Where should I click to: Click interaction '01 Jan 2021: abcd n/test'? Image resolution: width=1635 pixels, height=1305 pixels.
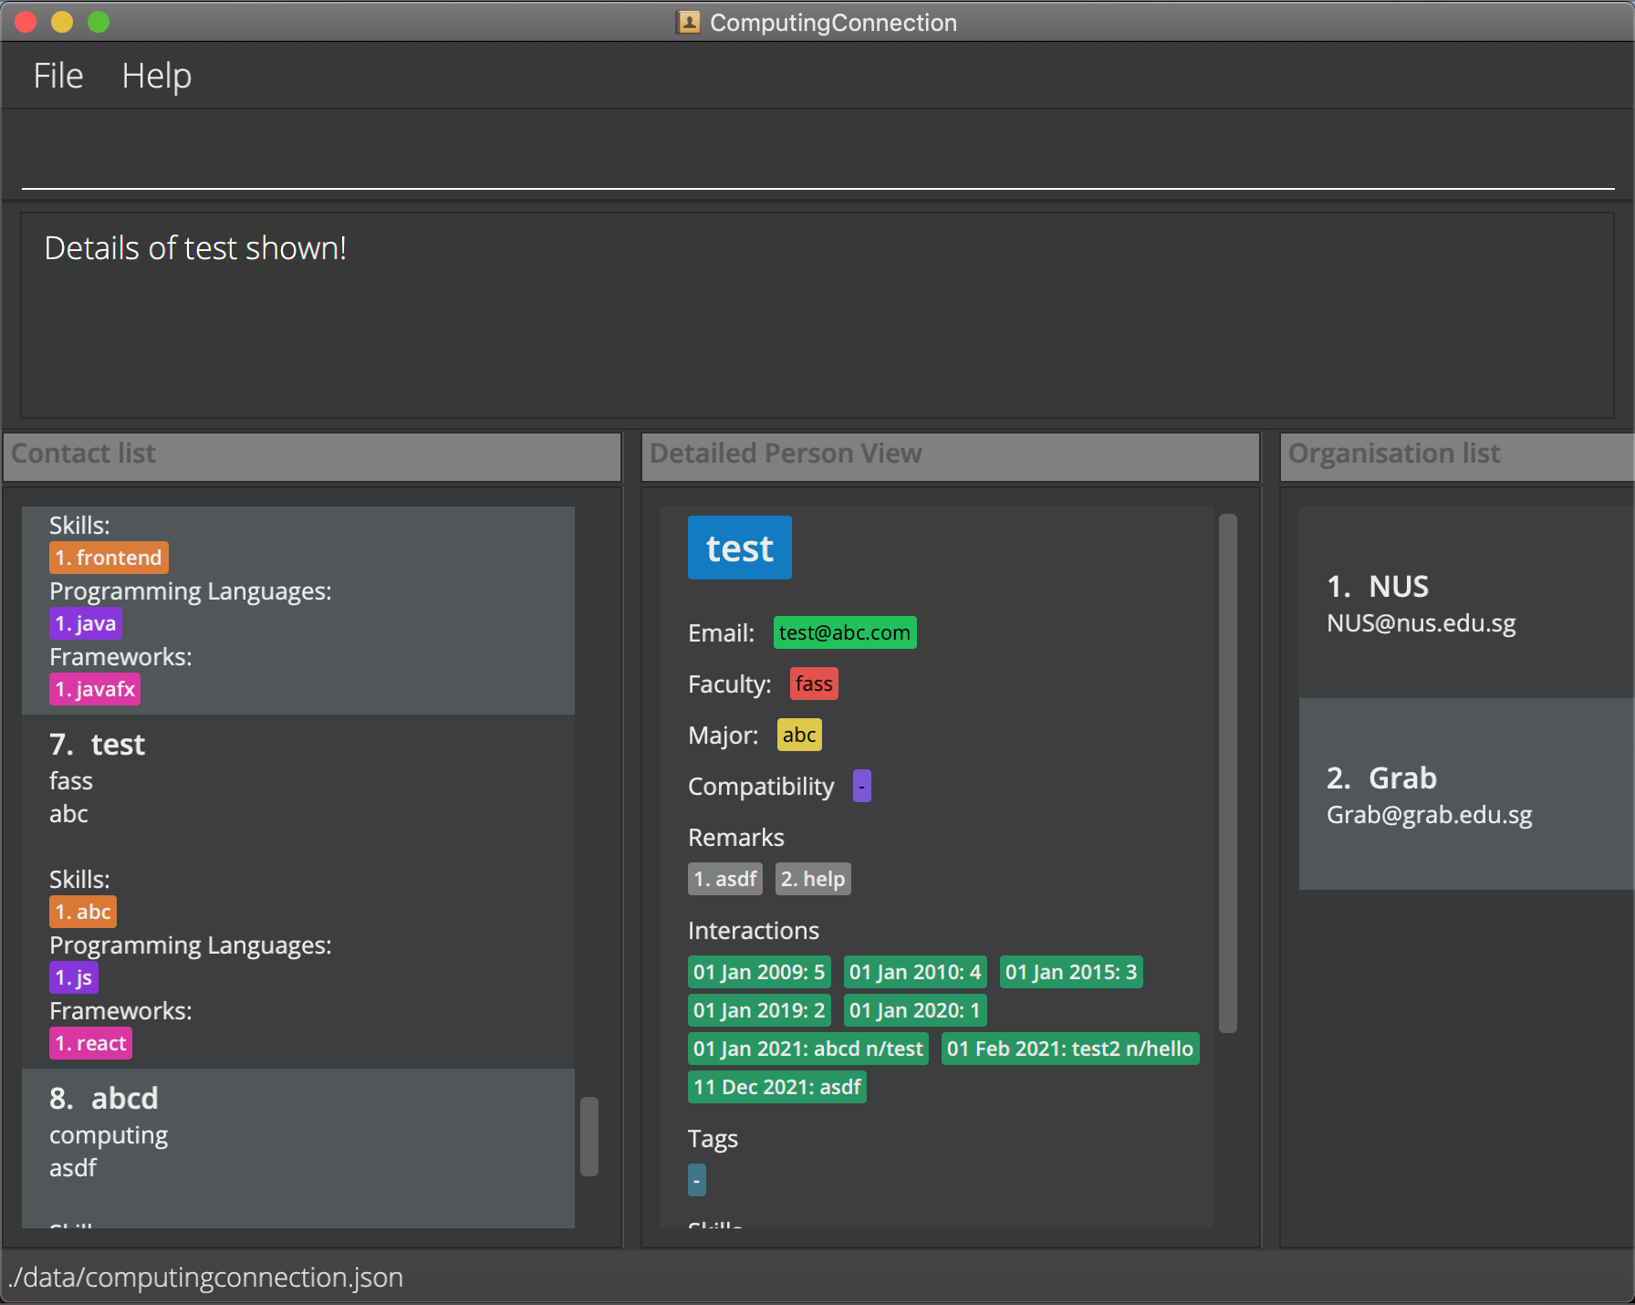point(808,1049)
